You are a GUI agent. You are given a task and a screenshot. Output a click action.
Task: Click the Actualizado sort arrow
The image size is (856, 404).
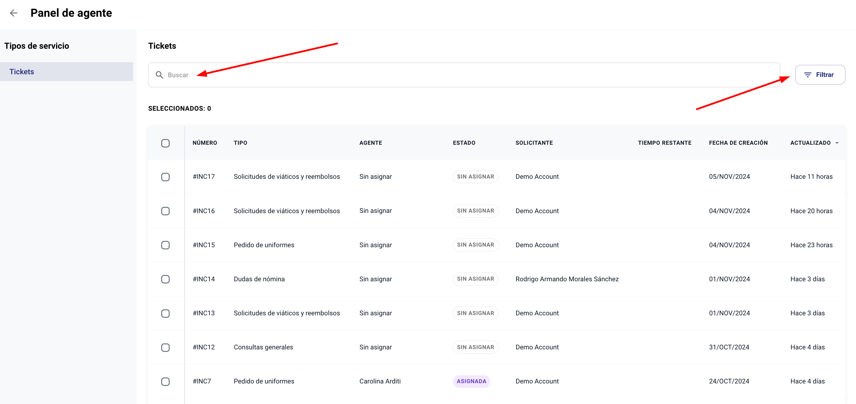tap(837, 143)
